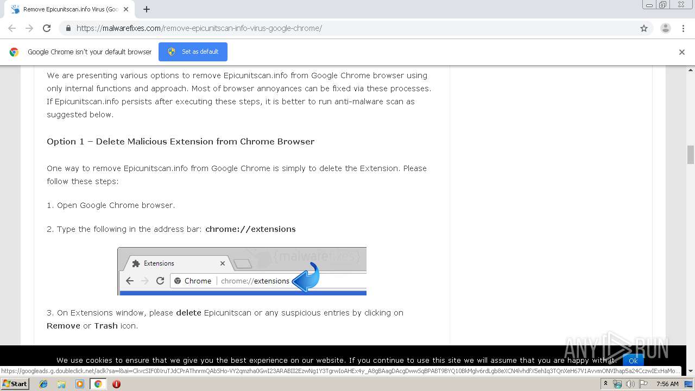The height and width of the screenshot is (391, 695).
Task: Go forward in browser history
Action: (29, 28)
